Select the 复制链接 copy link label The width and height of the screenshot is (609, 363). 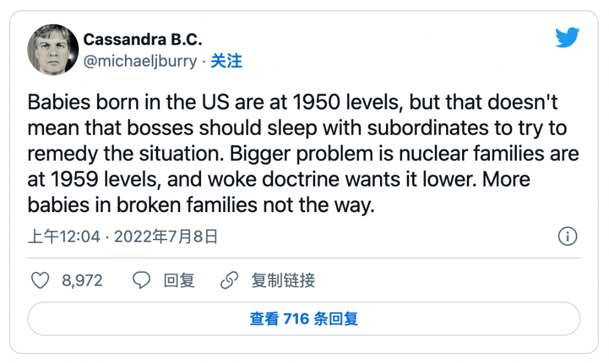[282, 280]
